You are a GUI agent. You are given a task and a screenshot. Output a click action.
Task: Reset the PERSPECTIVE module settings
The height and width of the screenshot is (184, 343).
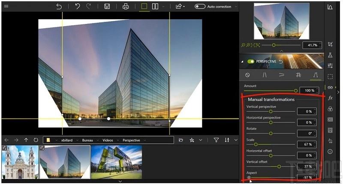point(281,62)
